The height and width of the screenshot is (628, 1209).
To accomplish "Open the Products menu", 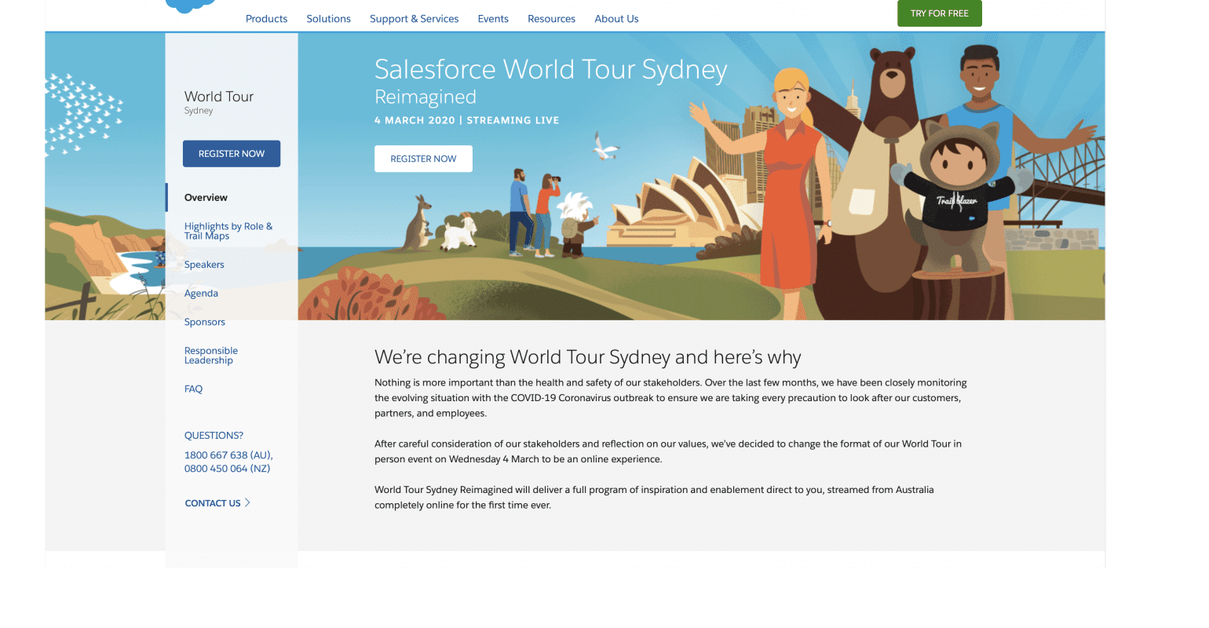I will coord(266,19).
